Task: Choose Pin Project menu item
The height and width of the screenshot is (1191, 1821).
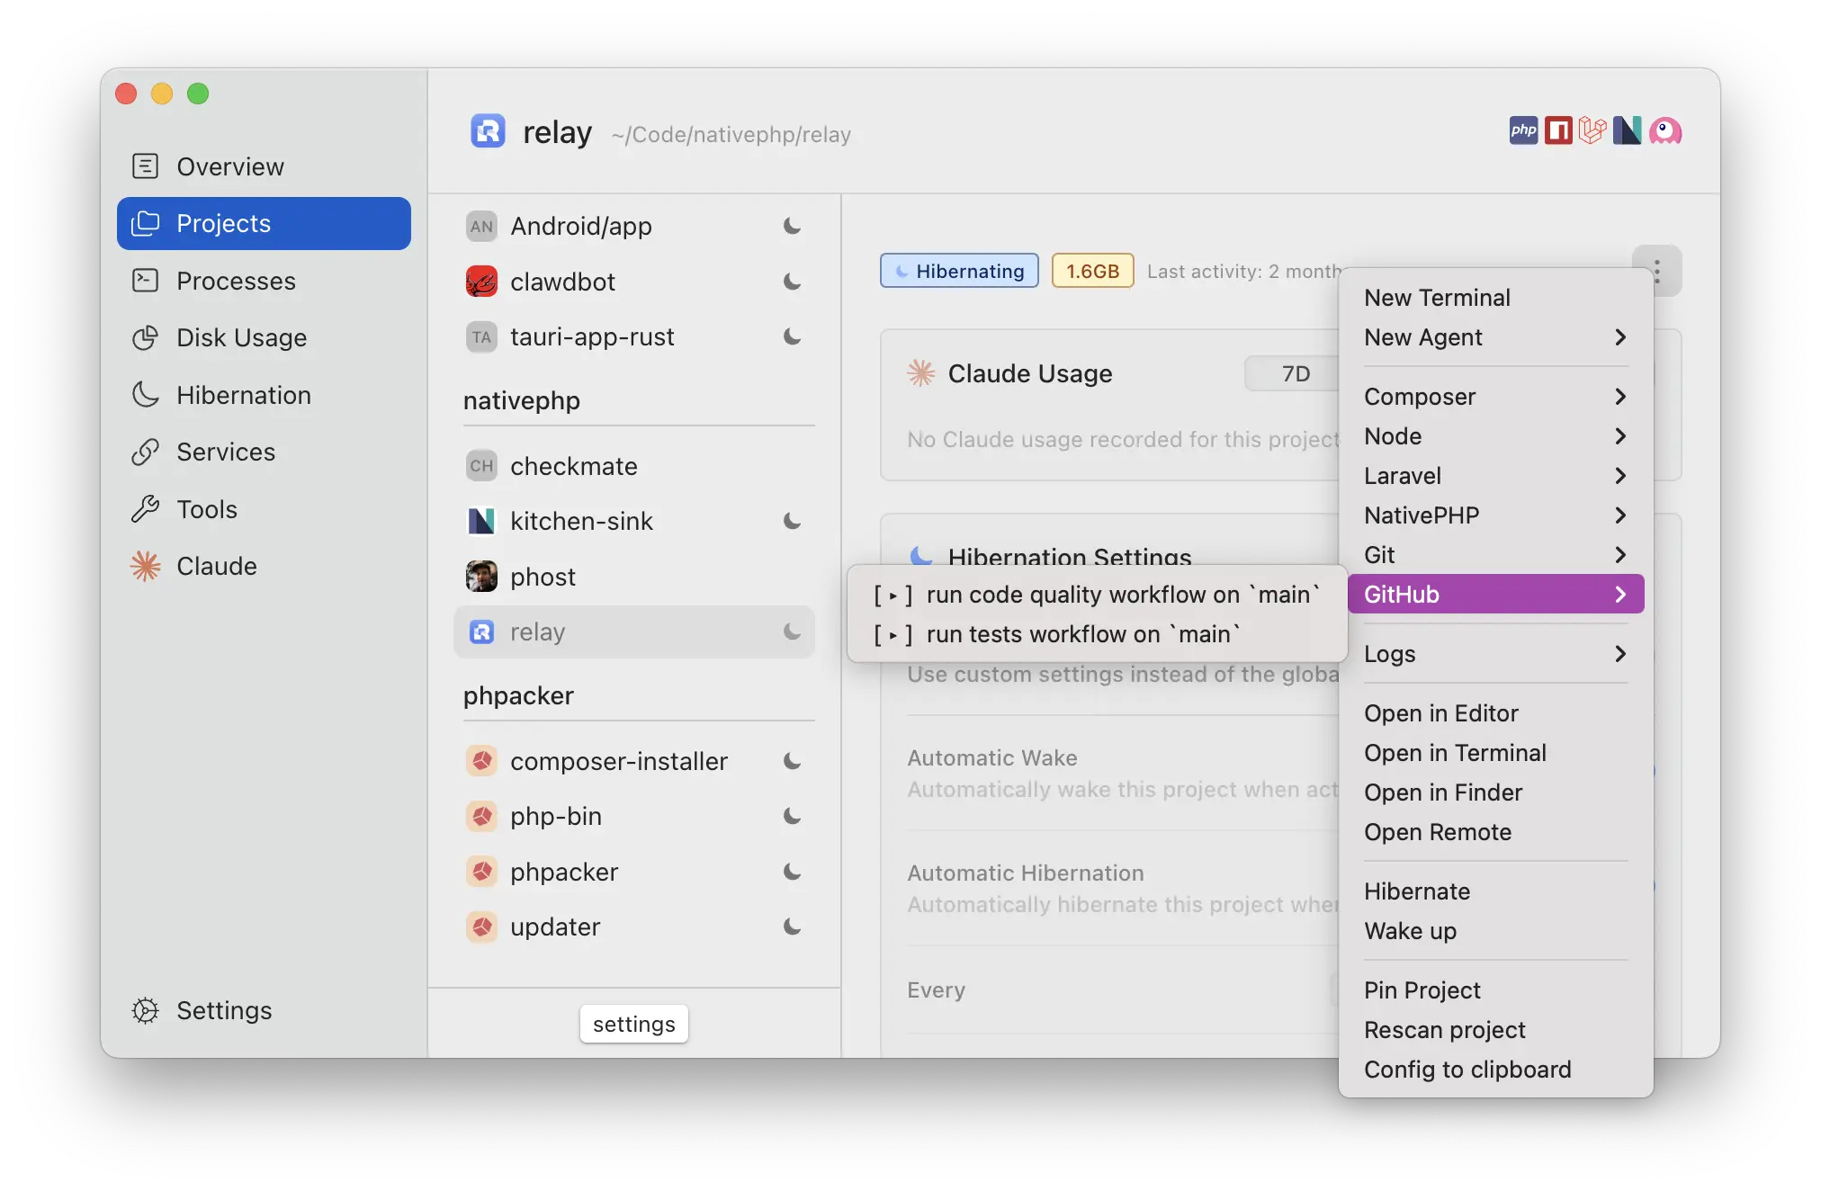Action: coord(1495,990)
